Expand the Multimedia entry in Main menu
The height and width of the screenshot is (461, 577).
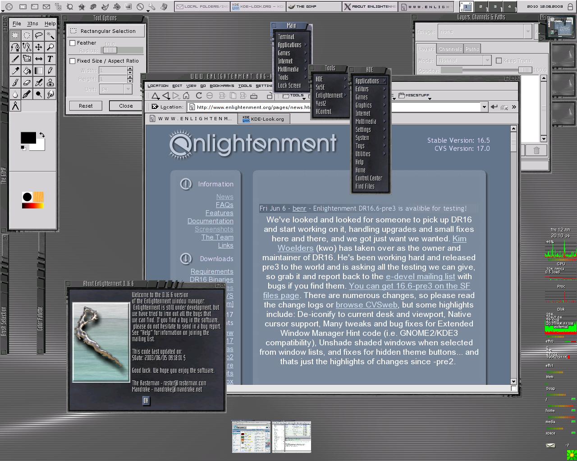click(x=292, y=69)
